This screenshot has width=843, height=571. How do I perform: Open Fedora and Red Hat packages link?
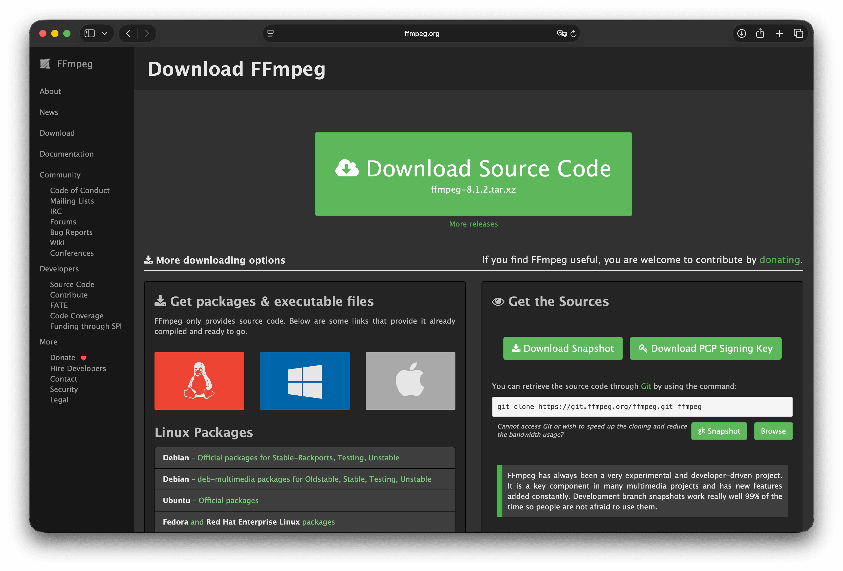249,522
